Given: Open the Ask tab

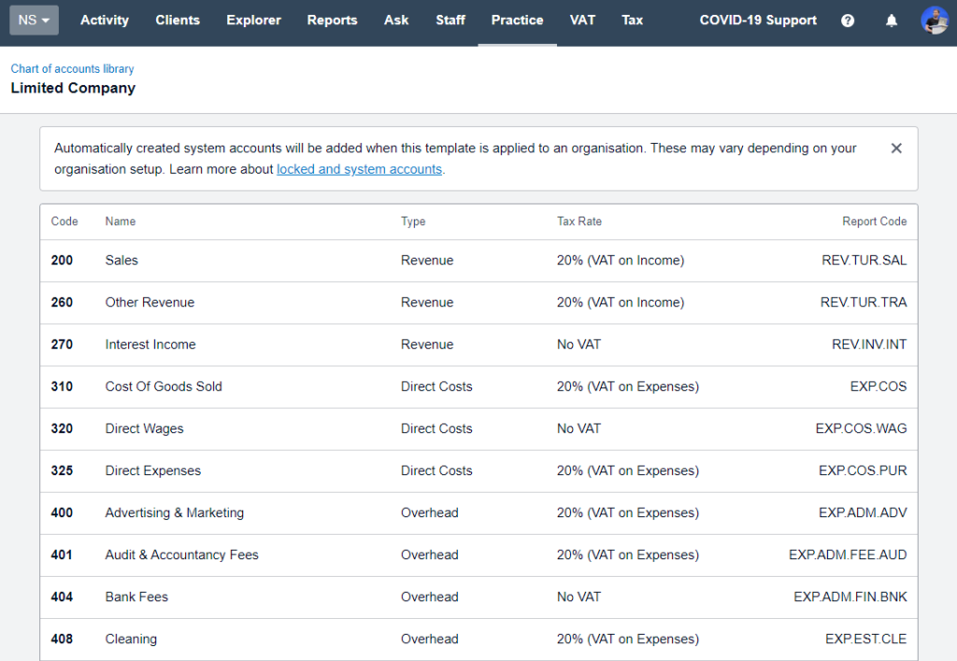Looking at the screenshot, I should pyautogui.click(x=396, y=20).
